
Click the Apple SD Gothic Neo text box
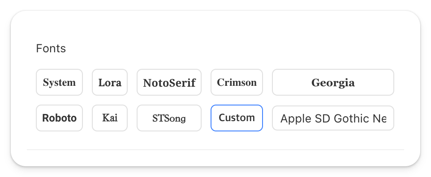333,118
